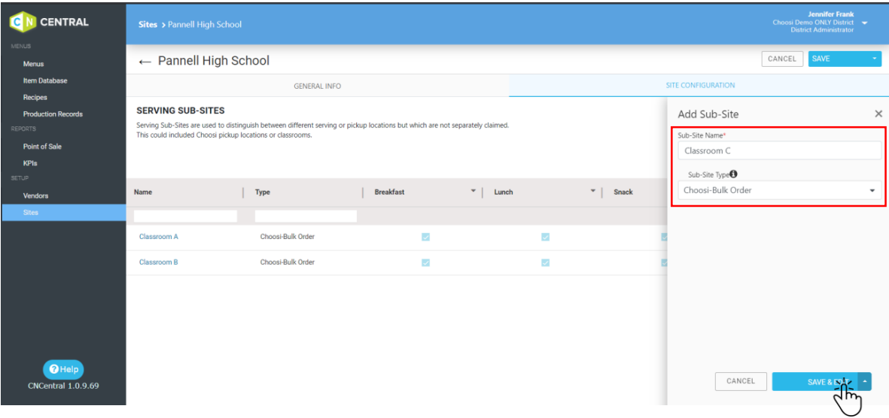Cancel the Add Sub-Site panel
Screen dimensions: 889x418
pyautogui.click(x=741, y=381)
